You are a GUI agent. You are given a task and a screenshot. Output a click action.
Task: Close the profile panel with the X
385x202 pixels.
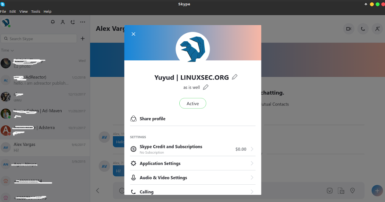[133, 34]
